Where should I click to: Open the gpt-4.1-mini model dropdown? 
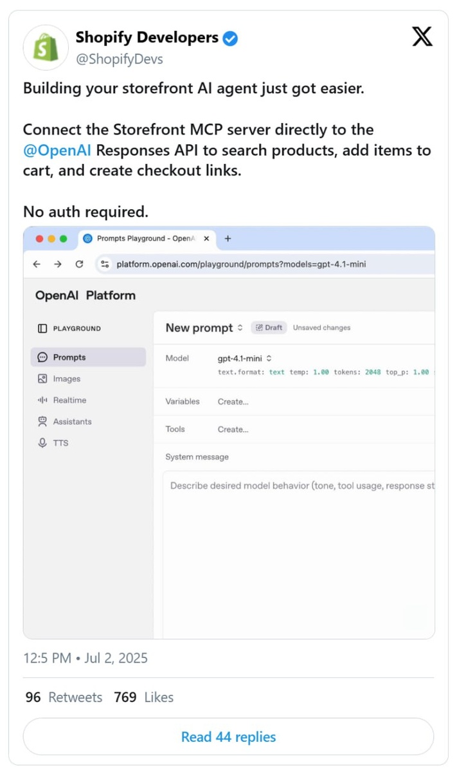click(x=244, y=358)
